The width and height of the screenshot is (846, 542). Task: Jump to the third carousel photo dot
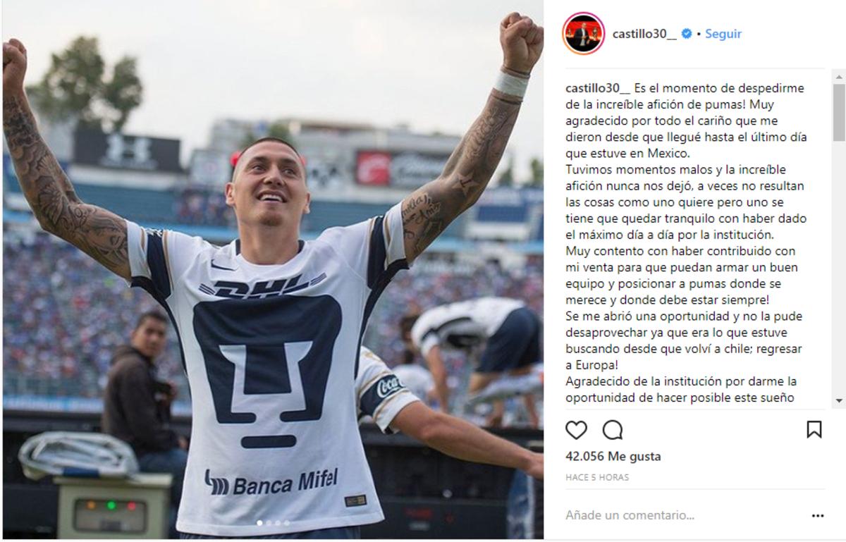click(278, 523)
